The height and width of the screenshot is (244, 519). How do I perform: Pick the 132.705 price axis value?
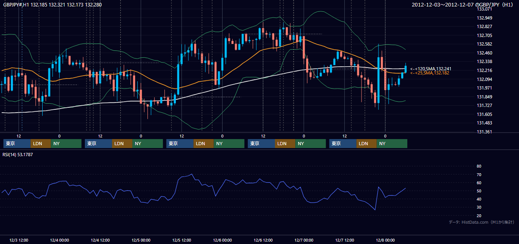click(x=484, y=35)
